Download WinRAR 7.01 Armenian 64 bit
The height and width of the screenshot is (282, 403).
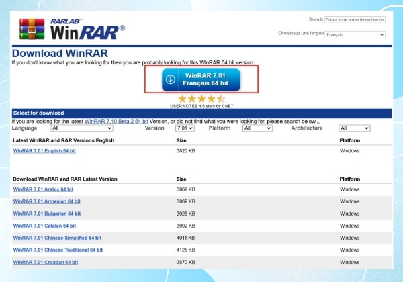(x=47, y=201)
